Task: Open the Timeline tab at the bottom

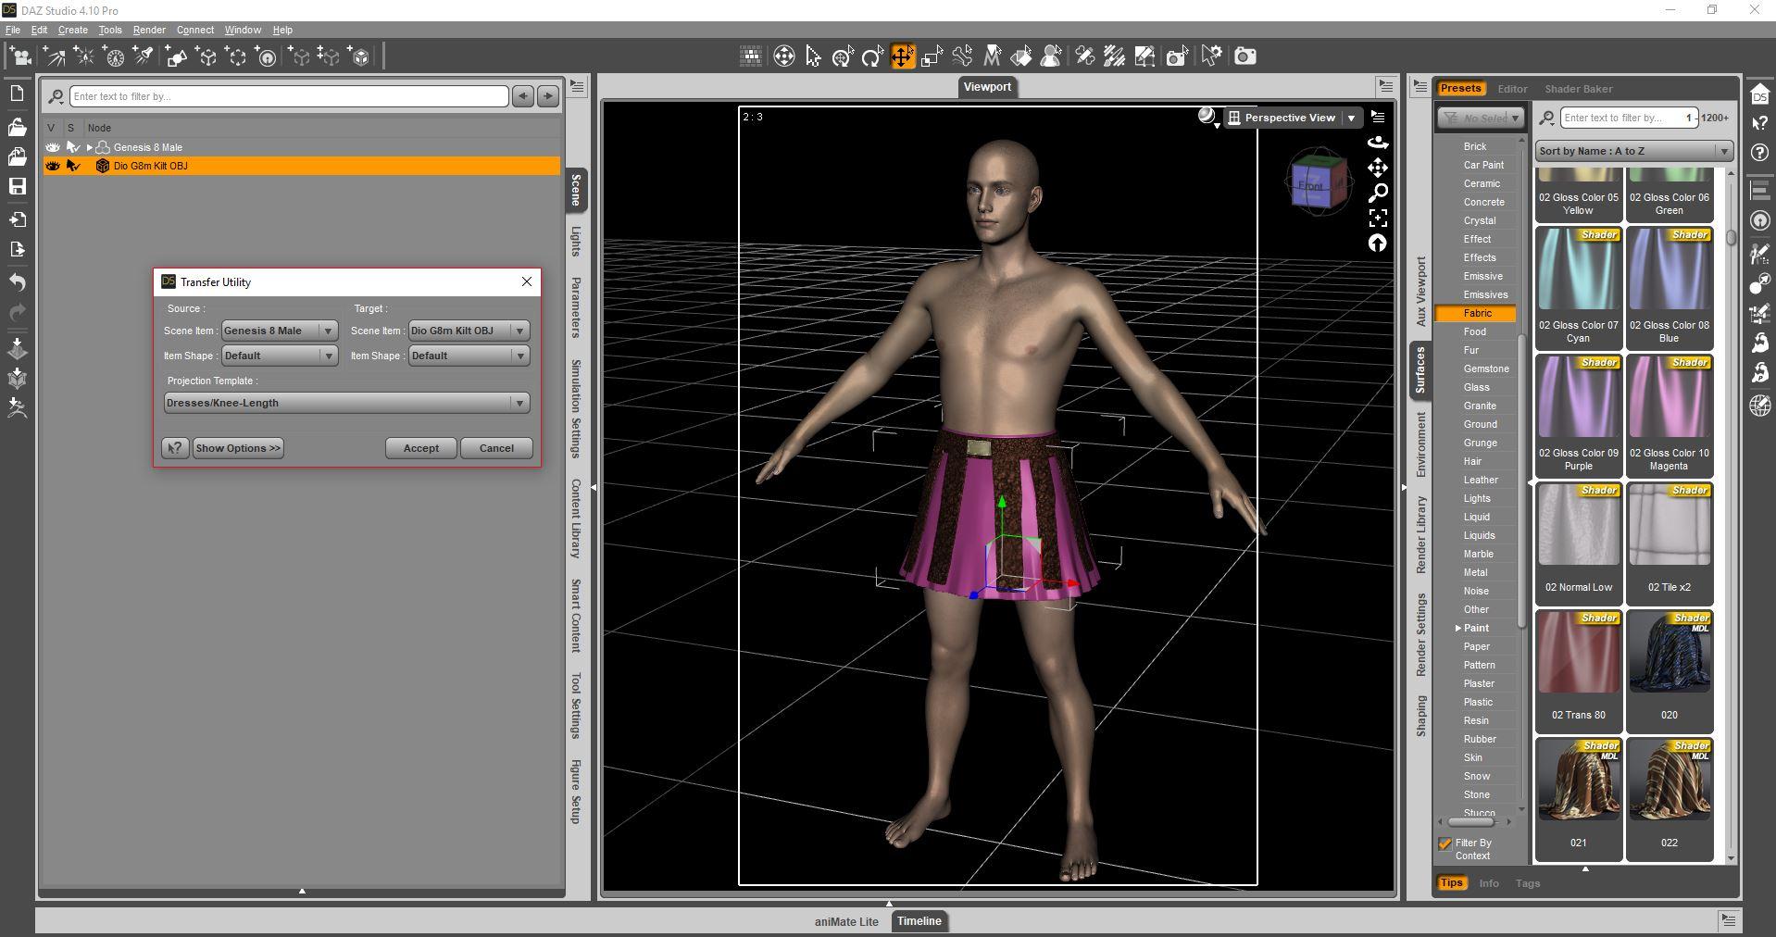Action: coord(919,921)
